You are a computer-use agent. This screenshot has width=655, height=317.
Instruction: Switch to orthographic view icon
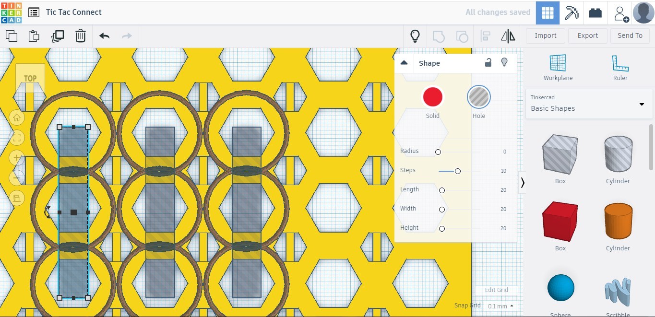pyautogui.click(x=17, y=198)
